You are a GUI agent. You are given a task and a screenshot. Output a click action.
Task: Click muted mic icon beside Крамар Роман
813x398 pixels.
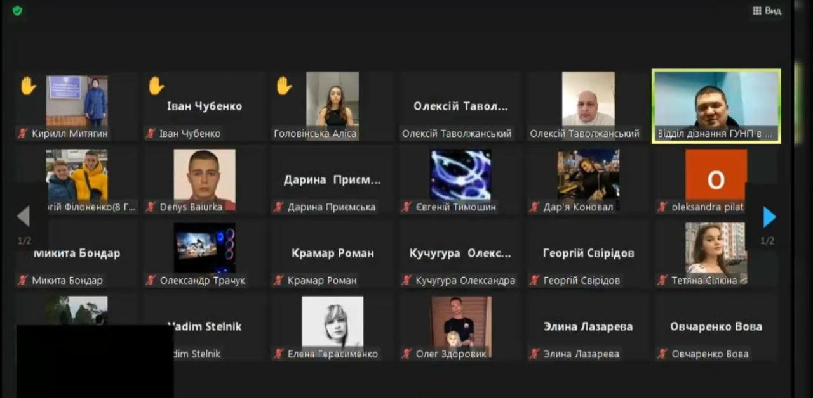[279, 280]
